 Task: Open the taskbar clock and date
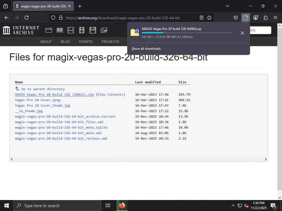click(x=259, y=206)
